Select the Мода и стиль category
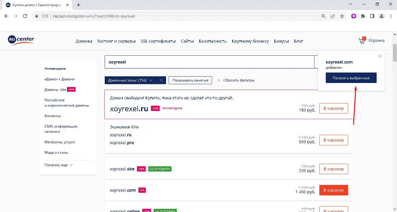Viewport: 397px width, 212px height. (56, 153)
